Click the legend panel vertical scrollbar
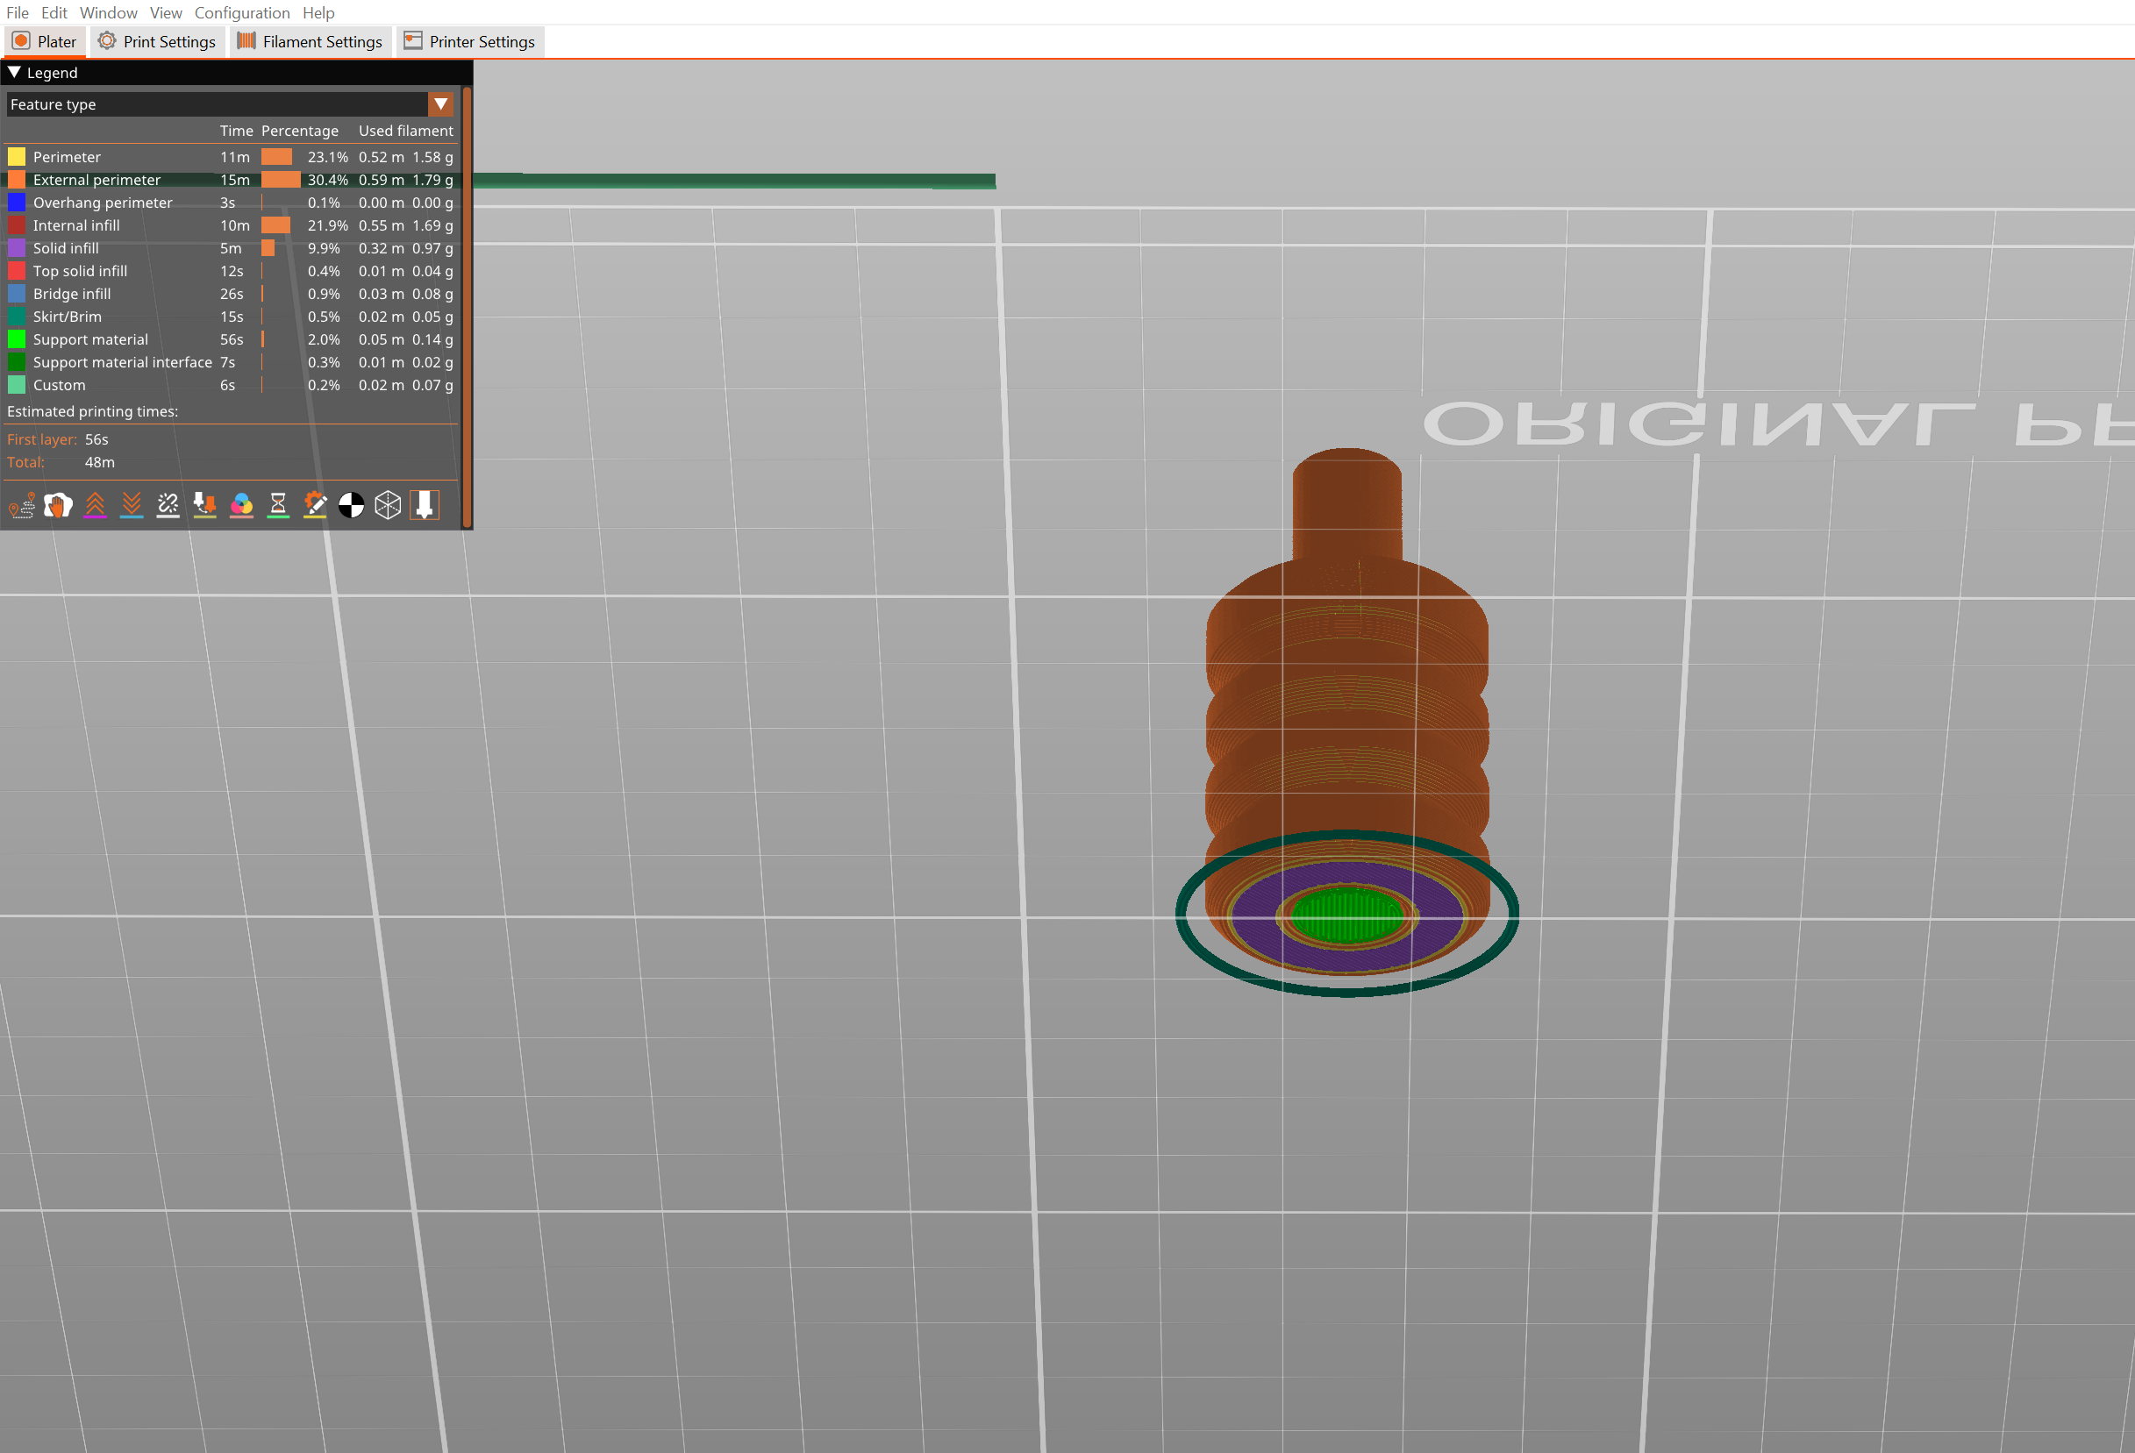Viewport: 2135px width, 1453px height. [467, 303]
